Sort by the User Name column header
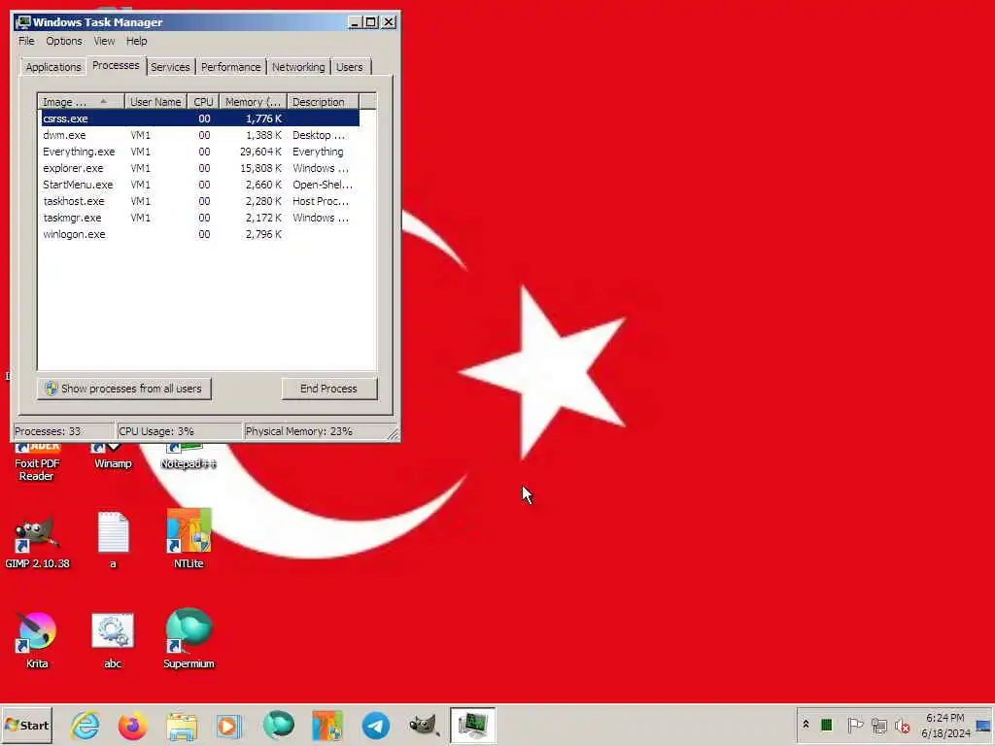 (x=155, y=101)
